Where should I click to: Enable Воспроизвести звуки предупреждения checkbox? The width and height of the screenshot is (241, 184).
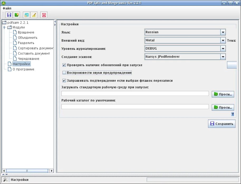coord(64,72)
